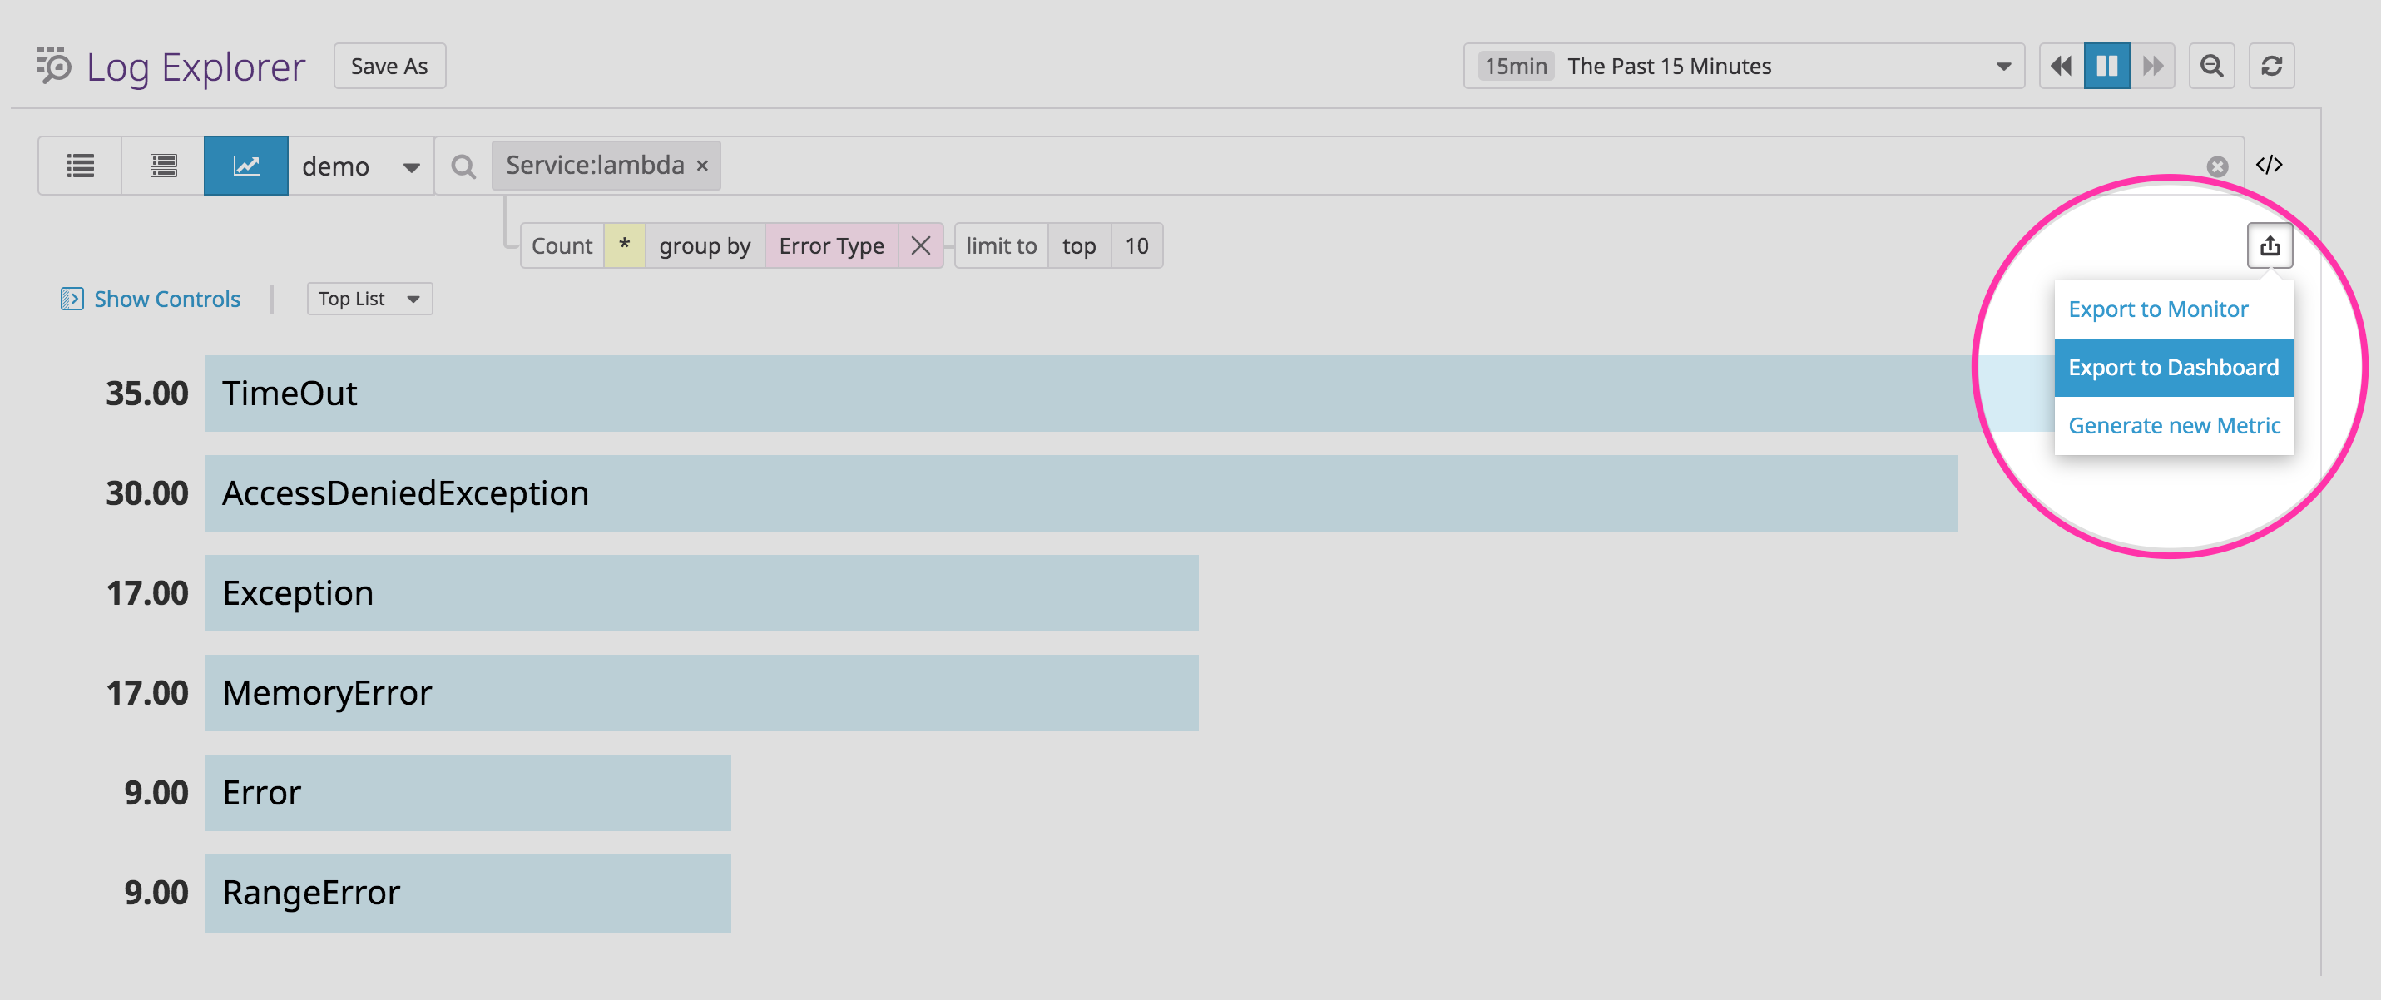Open the demo saved views dropdown
The width and height of the screenshot is (2381, 1000).
point(361,166)
